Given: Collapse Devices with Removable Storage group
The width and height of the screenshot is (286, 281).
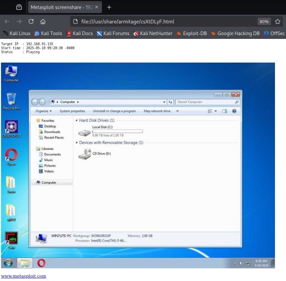Looking at the screenshot, I should pyautogui.click(x=77, y=142).
